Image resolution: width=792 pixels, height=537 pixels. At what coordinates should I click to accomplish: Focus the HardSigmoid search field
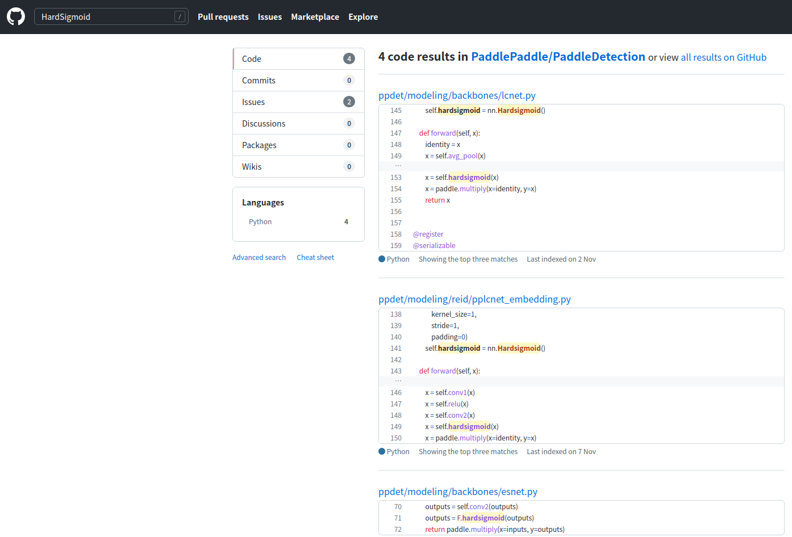[111, 16]
